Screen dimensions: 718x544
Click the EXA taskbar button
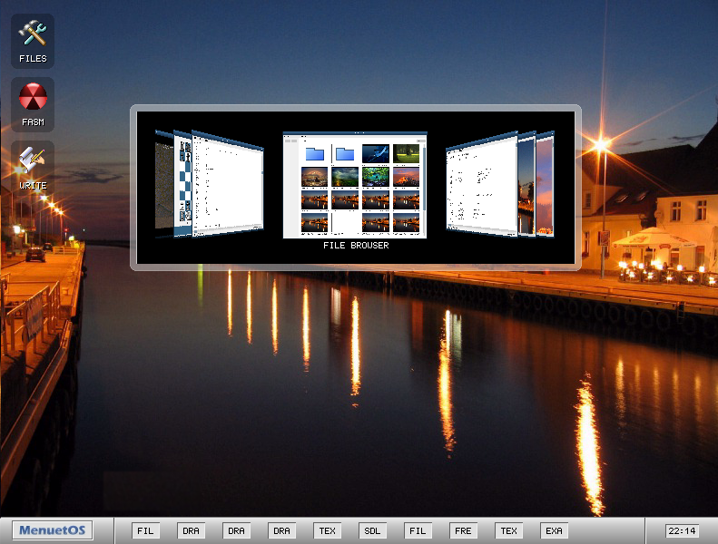point(555,531)
